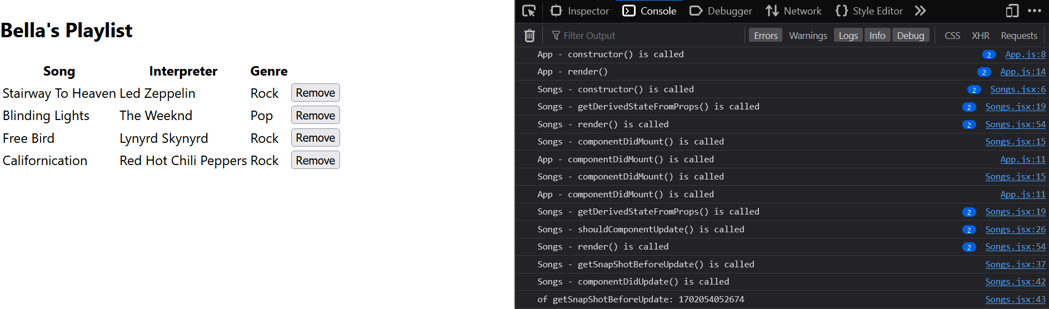
Task: Switch to the Network tab
Action: click(x=793, y=11)
